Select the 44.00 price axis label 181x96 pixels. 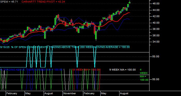click(156, 10)
